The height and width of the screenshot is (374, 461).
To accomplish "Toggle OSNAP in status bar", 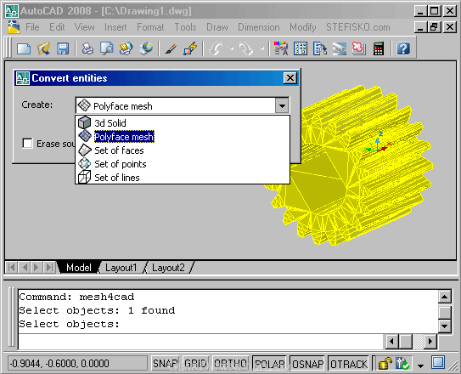I will tap(307, 364).
